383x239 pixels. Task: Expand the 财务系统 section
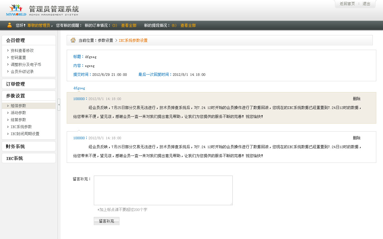click(29, 147)
